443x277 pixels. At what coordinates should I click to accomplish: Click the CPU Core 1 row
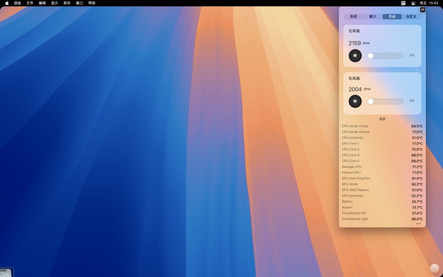coord(382,143)
